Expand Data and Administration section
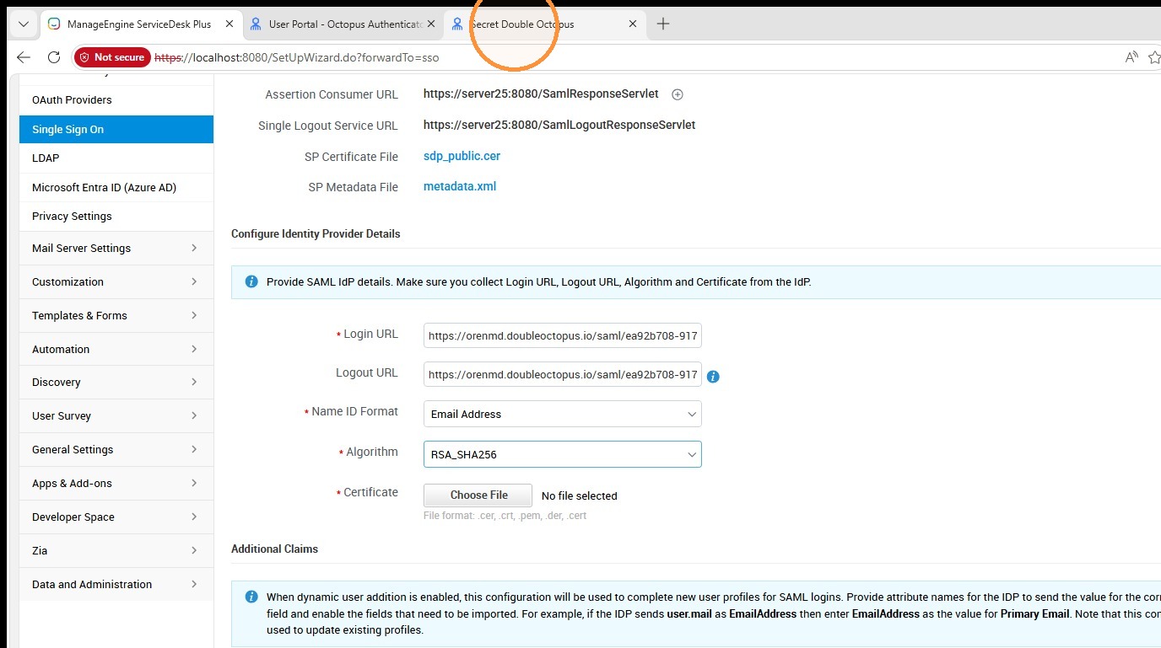 [x=116, y=585]
